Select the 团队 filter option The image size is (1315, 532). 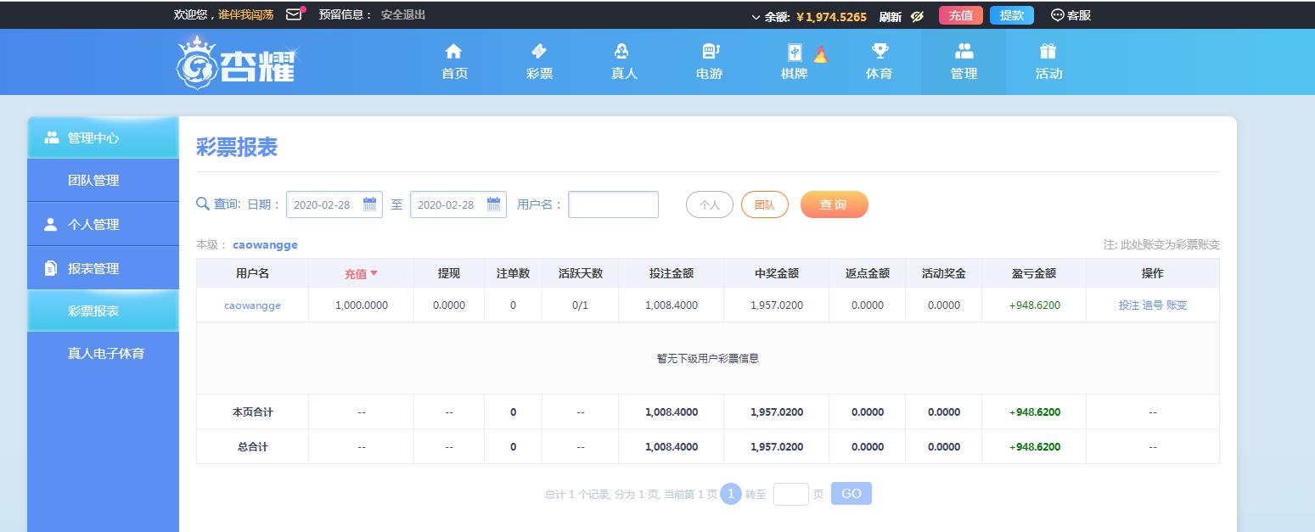765,204
